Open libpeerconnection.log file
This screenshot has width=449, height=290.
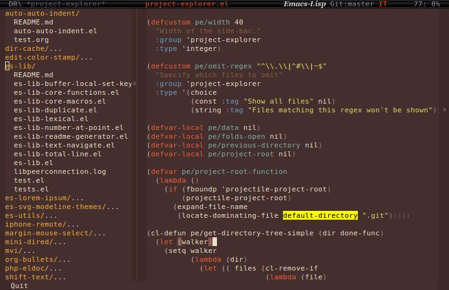60,171
